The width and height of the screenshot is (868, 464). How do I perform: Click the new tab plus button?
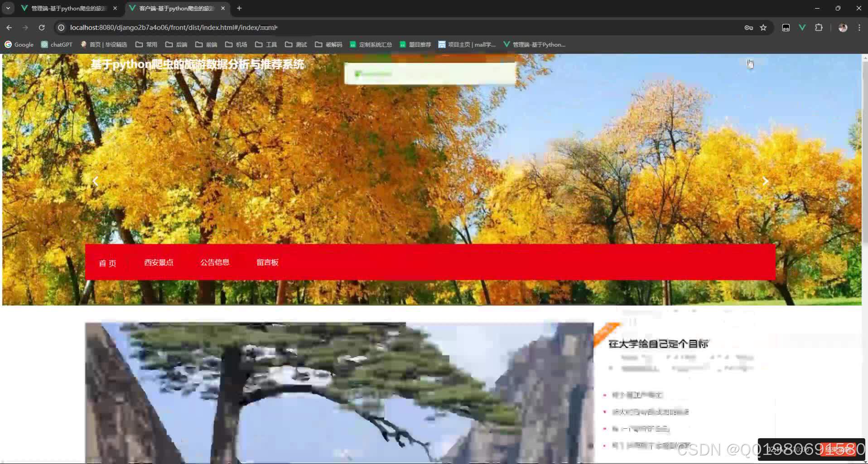[240, 8]
